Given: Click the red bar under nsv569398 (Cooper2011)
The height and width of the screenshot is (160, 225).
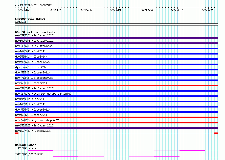Looking at the screenshot, I should pos(116,86).
